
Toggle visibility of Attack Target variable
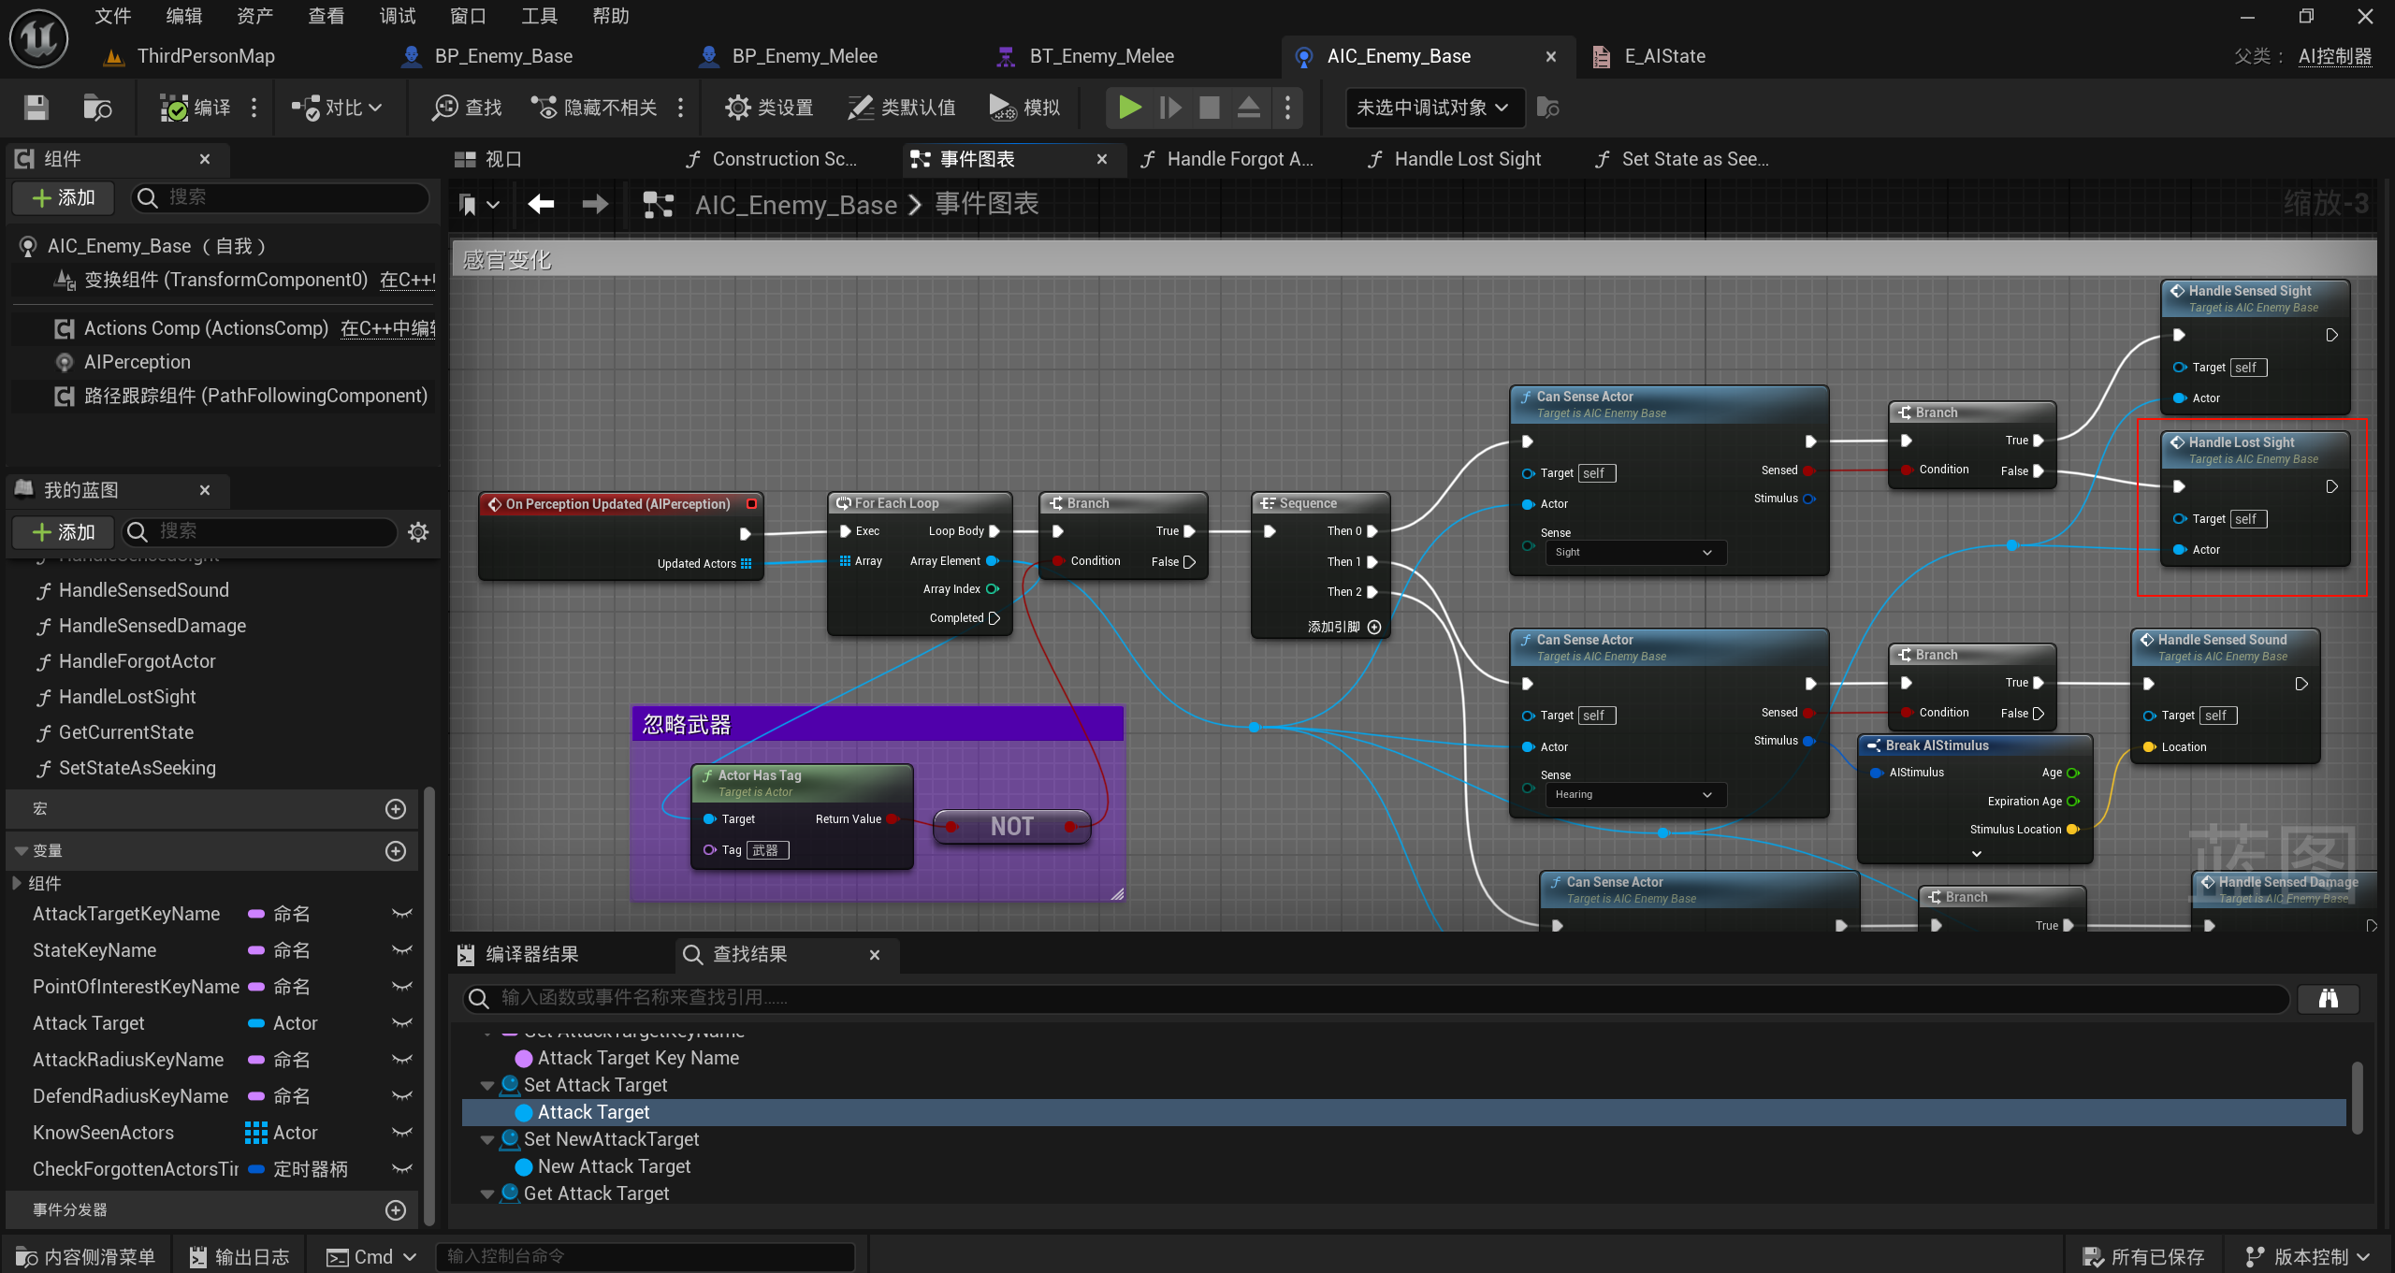tap(402, 1023)
